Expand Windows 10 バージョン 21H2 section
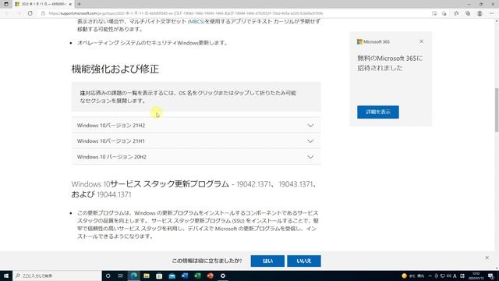 [x=196, y=125]
